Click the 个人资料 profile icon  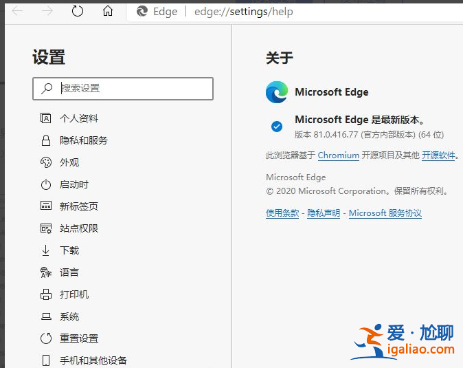point(46,118)
